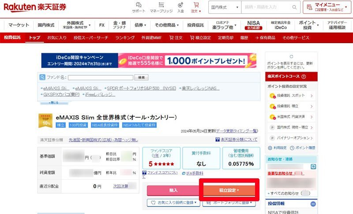This screenshot has width=353, height=214.
Task: Open 先進国・新興国株式 classification link
Action: pyautogui.click(x=103, y=140)
